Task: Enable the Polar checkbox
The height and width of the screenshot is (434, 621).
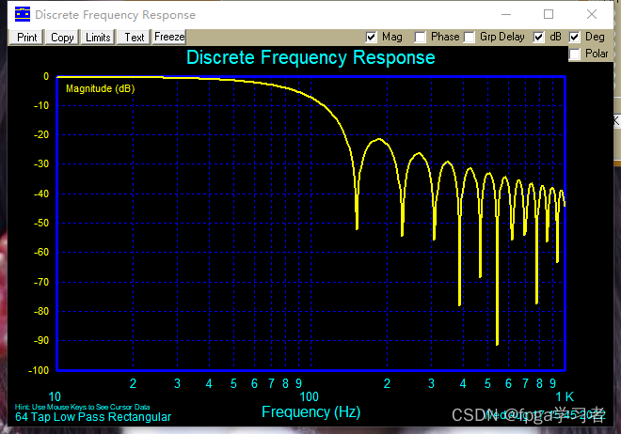Action: click(574, 54)
